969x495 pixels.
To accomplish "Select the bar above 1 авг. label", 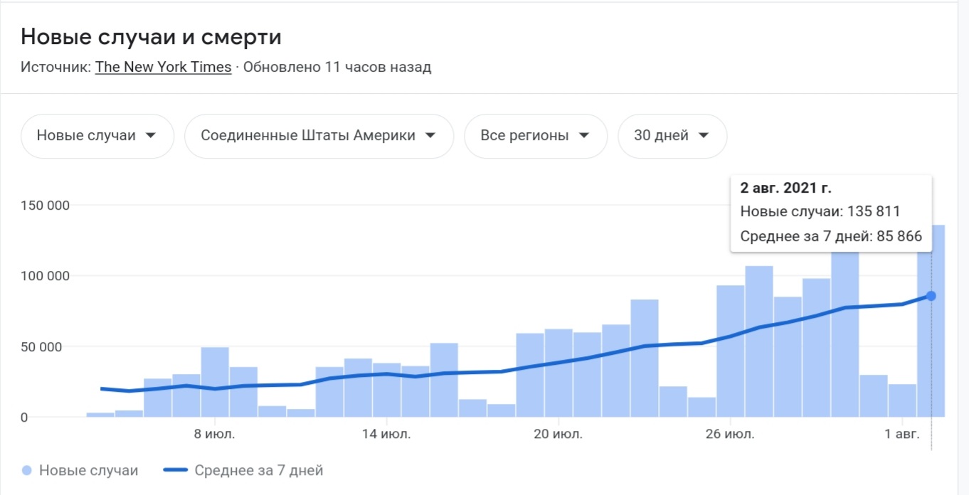I will [902, 400].
